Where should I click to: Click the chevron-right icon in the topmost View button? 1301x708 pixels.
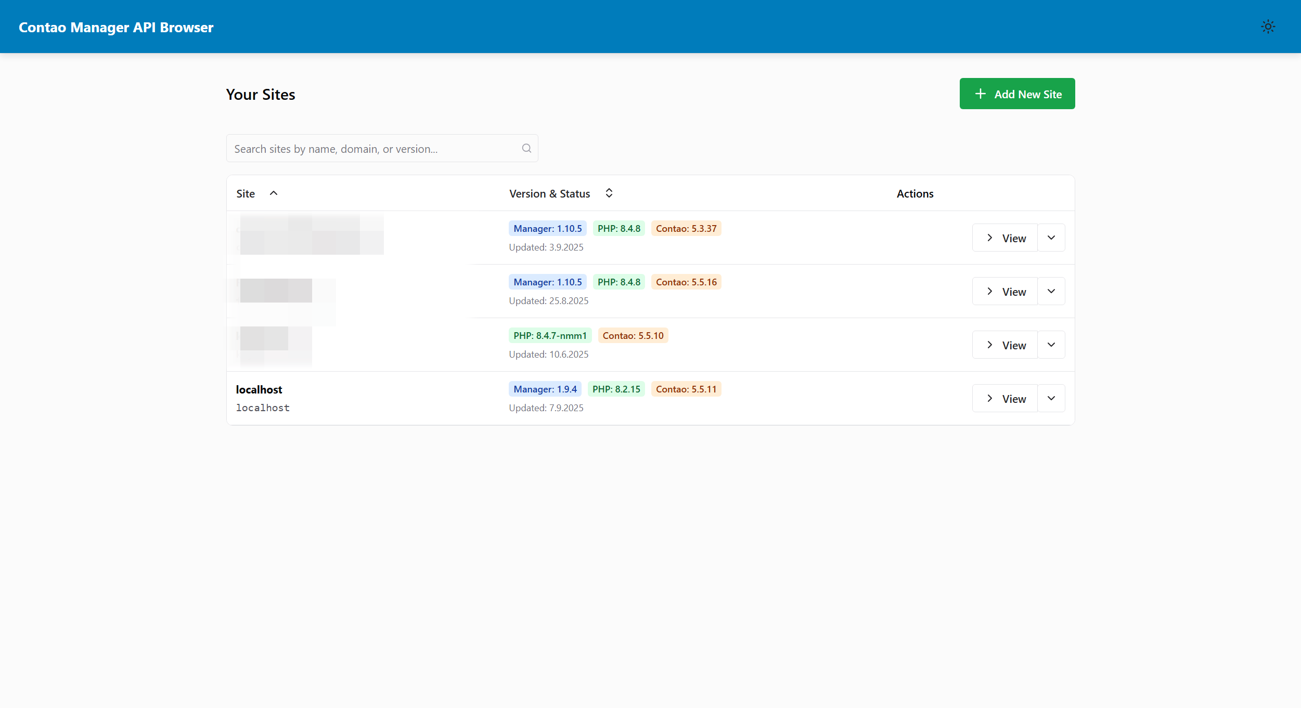point(990,238)
